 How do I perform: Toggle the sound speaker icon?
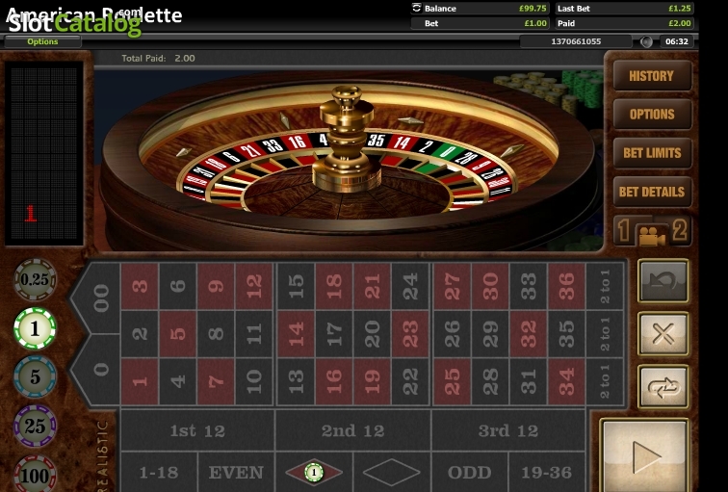click(646, 41)
